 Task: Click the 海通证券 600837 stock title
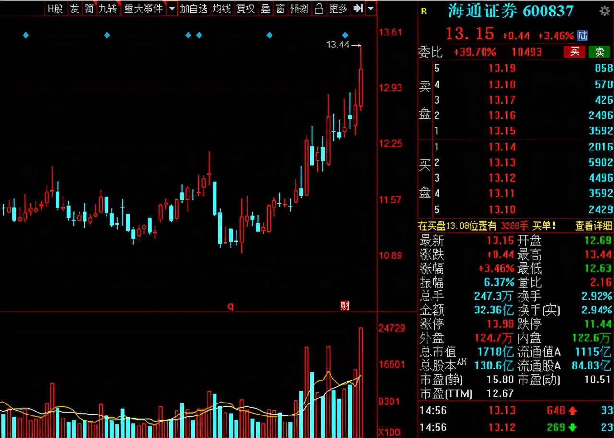pos(511,12)
